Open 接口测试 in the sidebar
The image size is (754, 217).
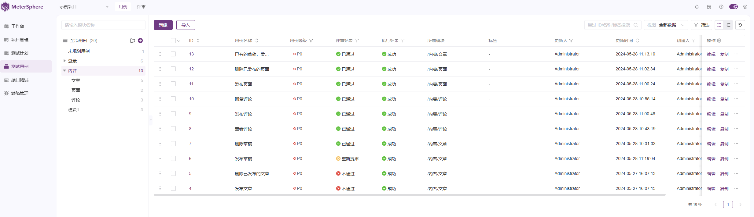[26, 80]
